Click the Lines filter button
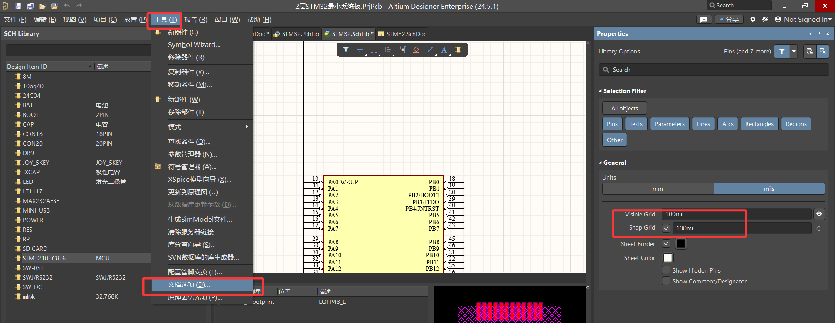The width and height of the screenshot is (835, 323). 703,124
